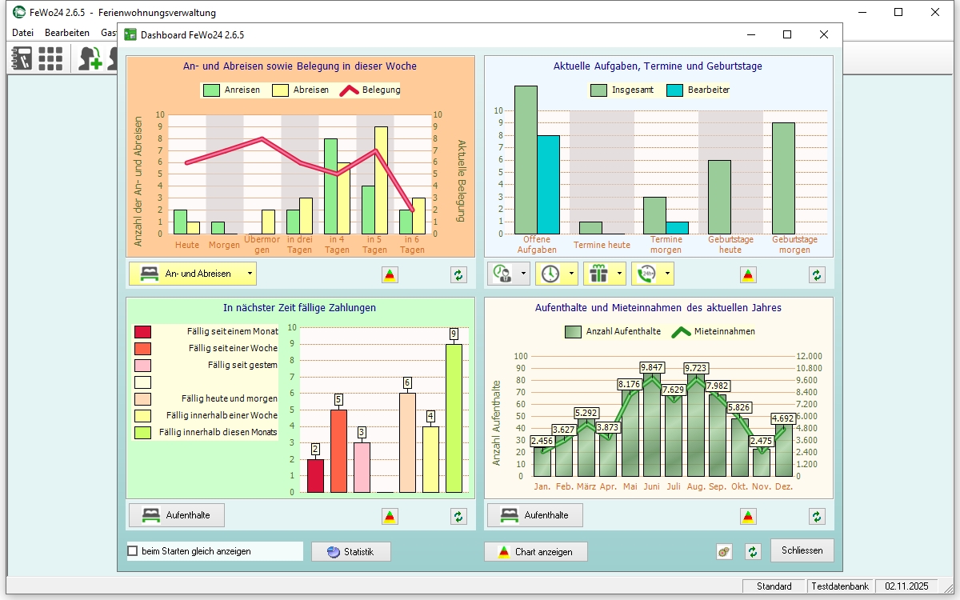Viewport: 960px width, 600px height.
Task: Click the 9.847 June income label
Action: [652, 367]
